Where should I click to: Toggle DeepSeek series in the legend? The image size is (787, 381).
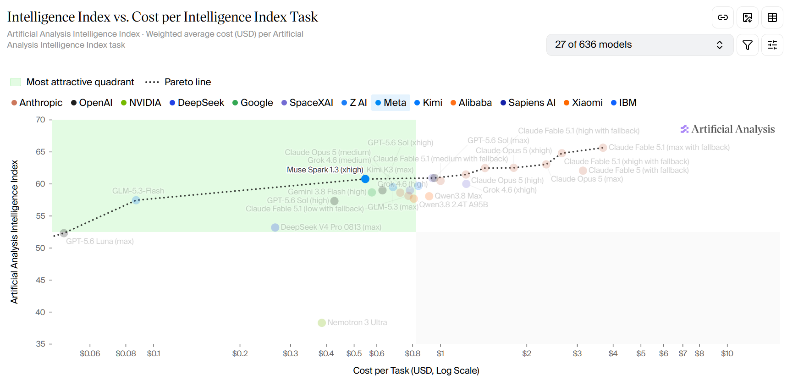point(197,103)
